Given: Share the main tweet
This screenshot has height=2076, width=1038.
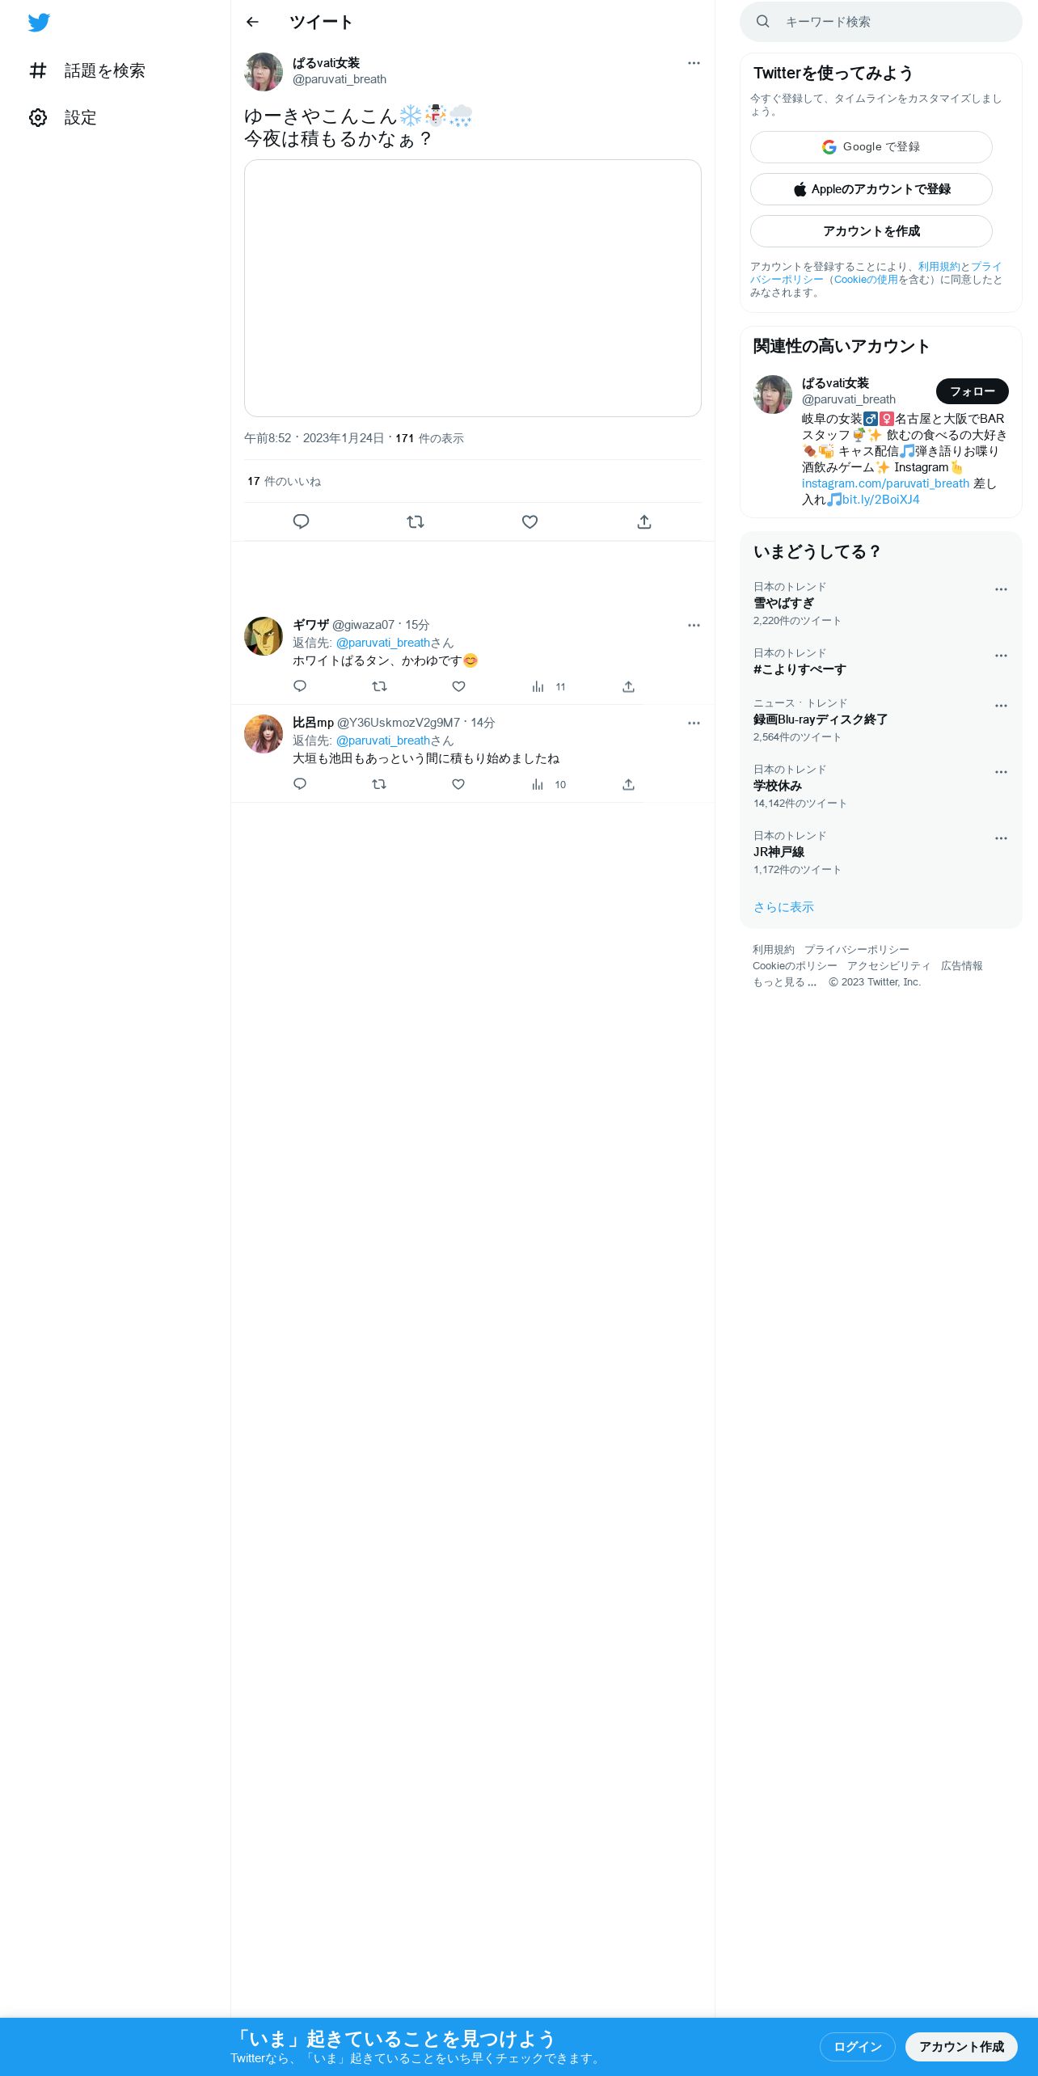Looking at the screenshot, I should (644, 521).
